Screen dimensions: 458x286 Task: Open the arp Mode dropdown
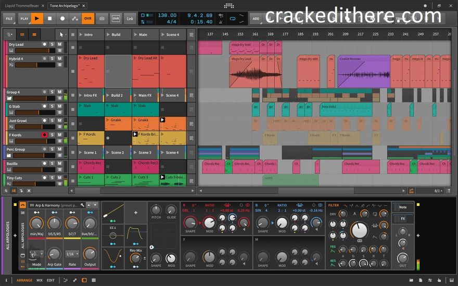click(36, 254)
